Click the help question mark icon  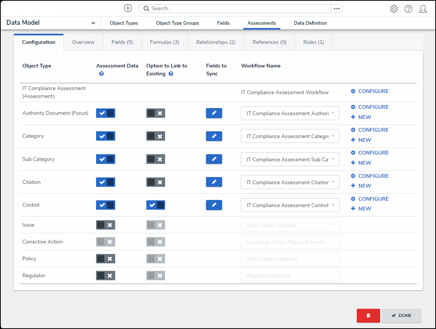(x=408, y=9)
